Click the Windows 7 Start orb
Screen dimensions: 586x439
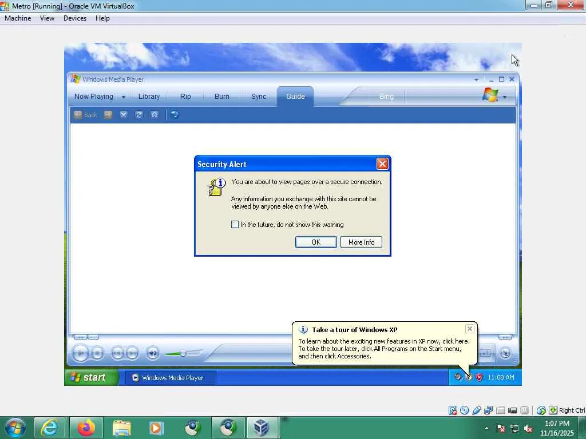coord(14,428)
